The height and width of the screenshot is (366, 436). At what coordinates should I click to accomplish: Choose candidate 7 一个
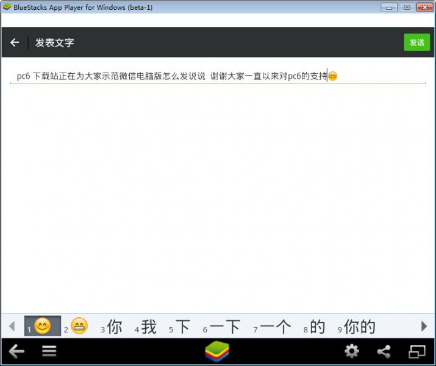coord(272,326)
